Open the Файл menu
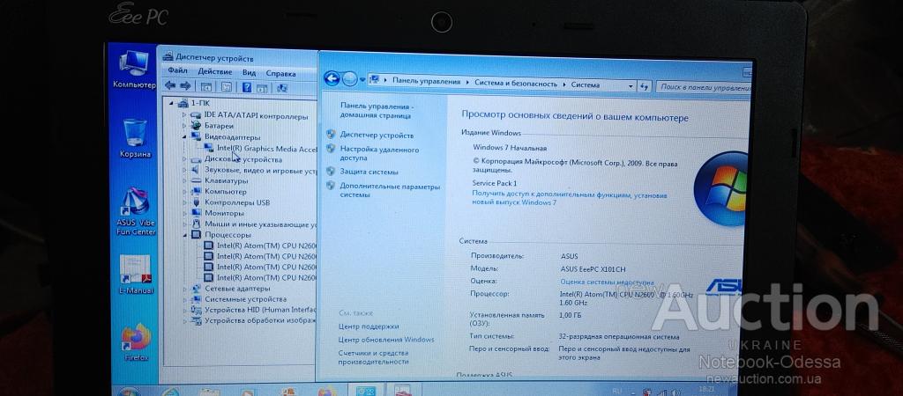The width and height of the screenshot is (903, 396). (177, 70)
